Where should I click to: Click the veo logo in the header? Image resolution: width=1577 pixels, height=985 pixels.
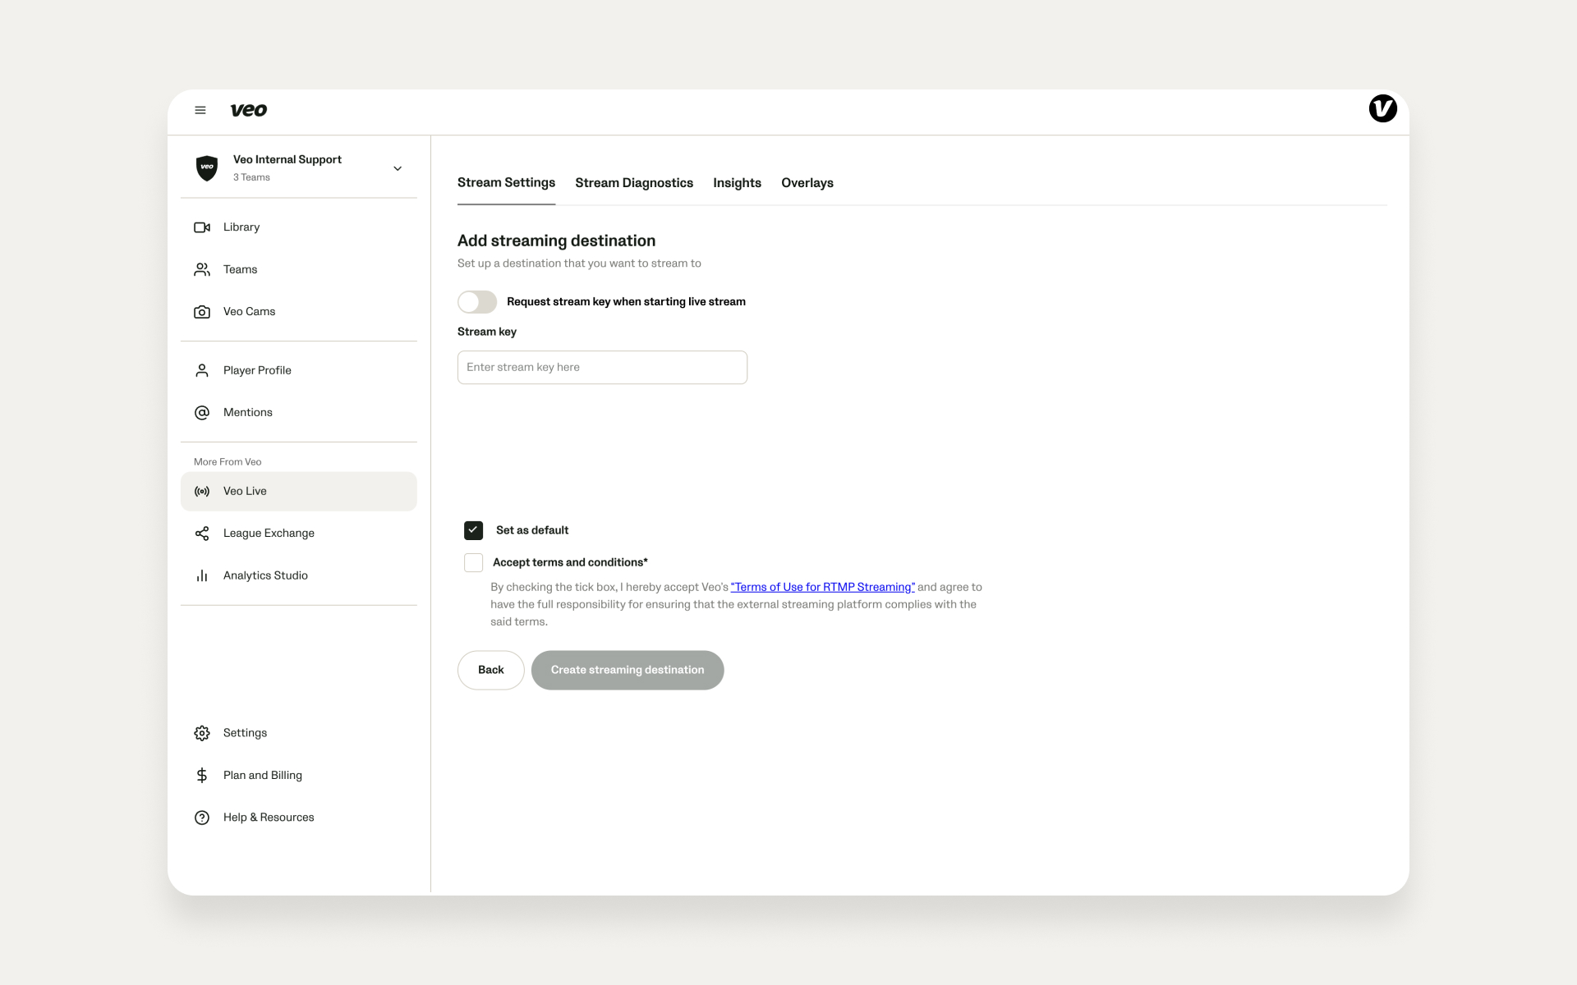click(x=248, y=110)
